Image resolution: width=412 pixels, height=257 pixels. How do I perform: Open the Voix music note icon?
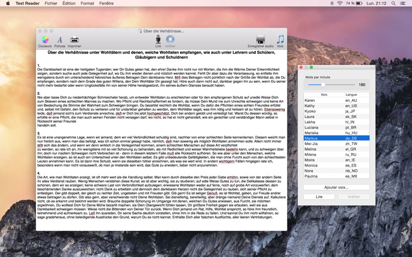click(280, 40)
